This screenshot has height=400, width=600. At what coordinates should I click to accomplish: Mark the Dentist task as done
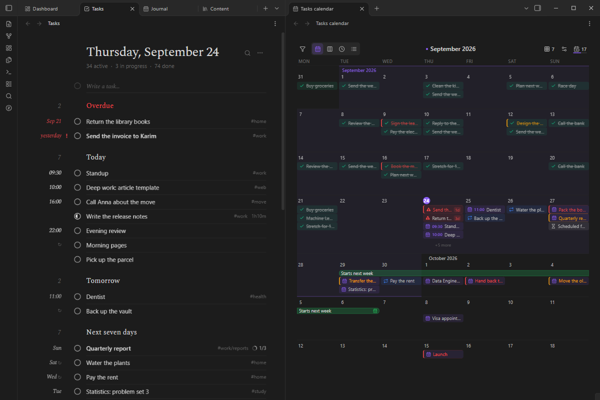point(77,296)
